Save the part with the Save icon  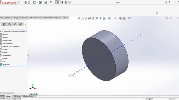coord(40,2)
